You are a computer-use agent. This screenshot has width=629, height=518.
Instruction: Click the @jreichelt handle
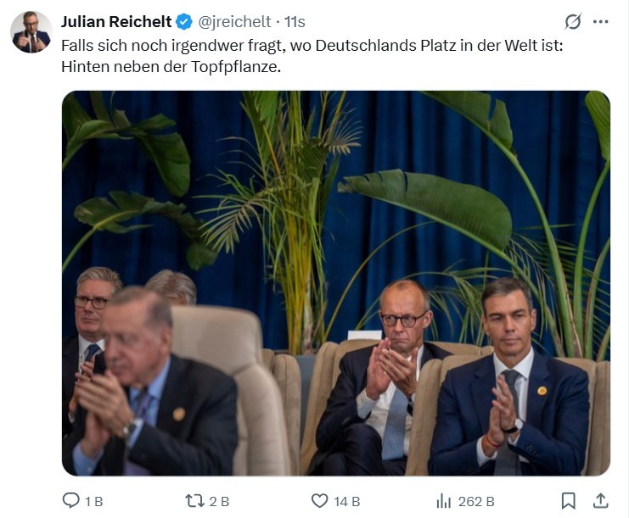(x=235, y=22)
